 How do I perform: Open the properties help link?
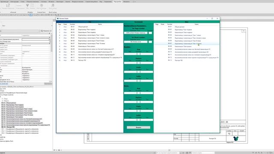click(4, 84)
